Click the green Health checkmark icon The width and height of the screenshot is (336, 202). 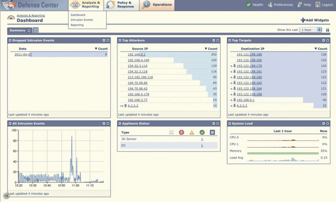pyautogui.click(x=248, y=5)
